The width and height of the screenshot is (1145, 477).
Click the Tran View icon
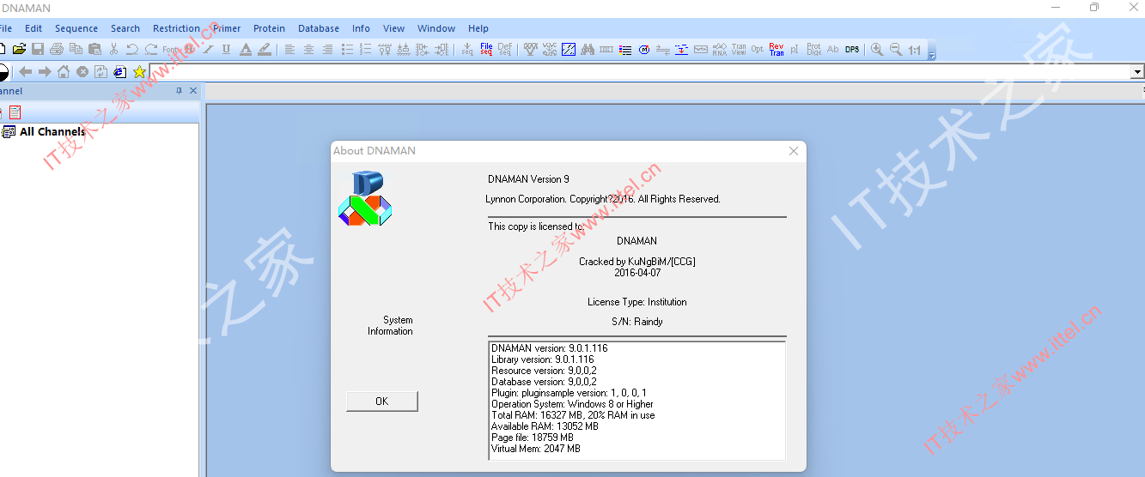coord(739,50)
